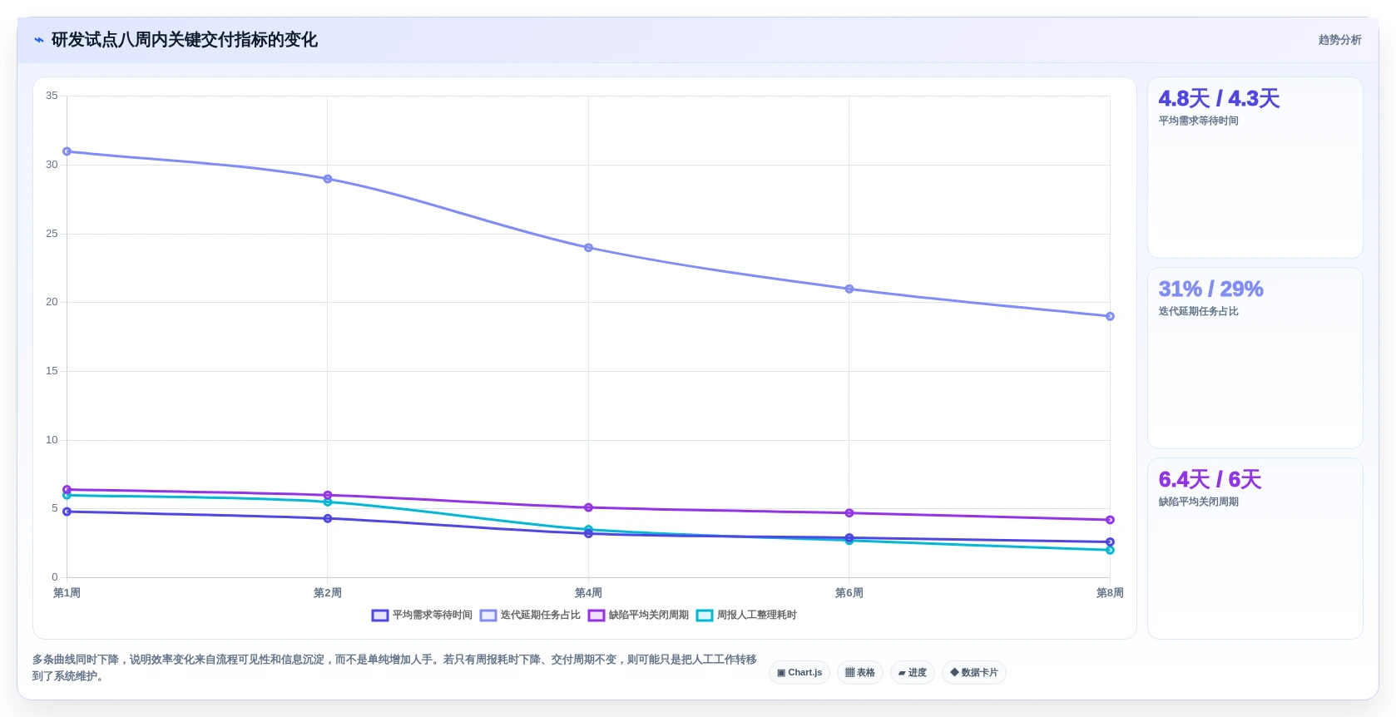1396x717 pixels.
Task: Click the 第8周 x-axis label
Action: pyautogui.click(x=1110, y=593)
